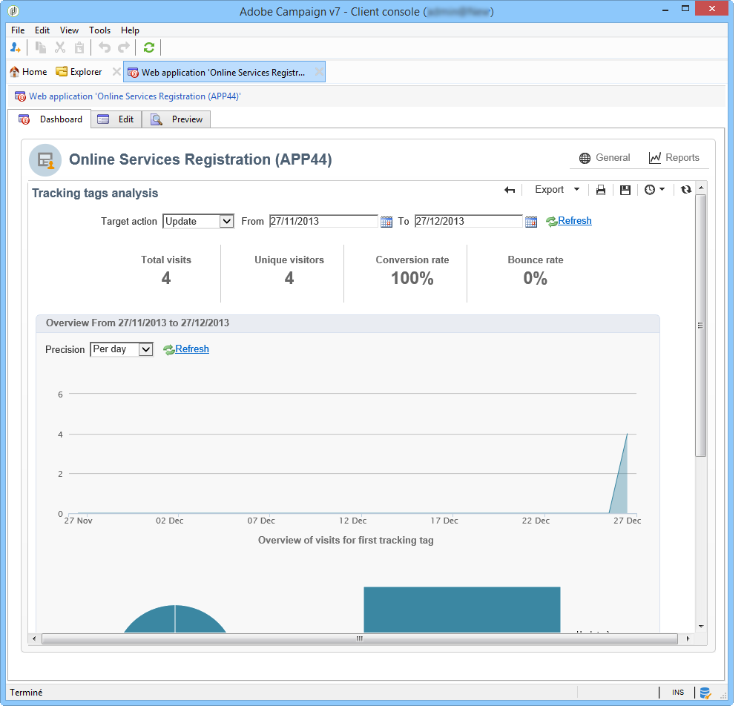Click the scroll right arrow

pos(688,638)
